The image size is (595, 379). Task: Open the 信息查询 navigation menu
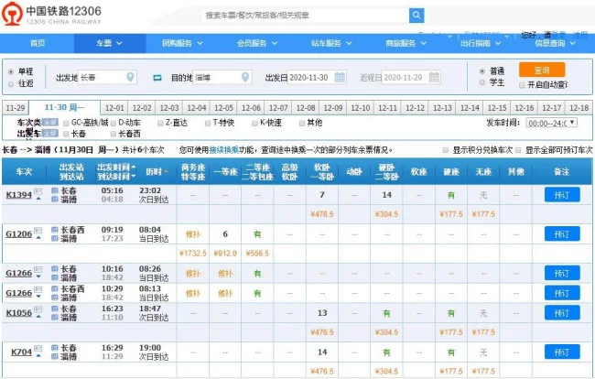pos(555,43)
